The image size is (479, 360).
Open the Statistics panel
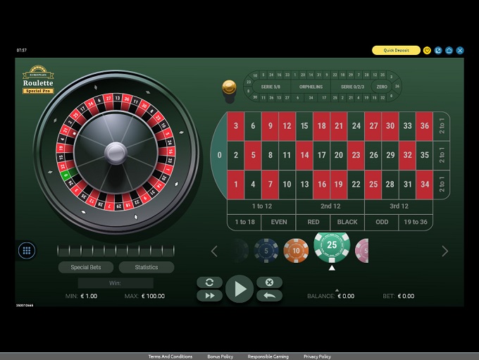coord(147,267)
